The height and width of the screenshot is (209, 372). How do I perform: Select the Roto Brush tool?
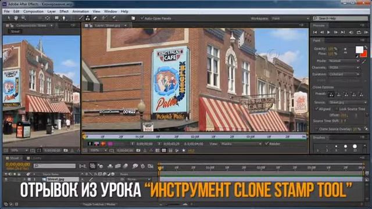(x=105, y=18)
